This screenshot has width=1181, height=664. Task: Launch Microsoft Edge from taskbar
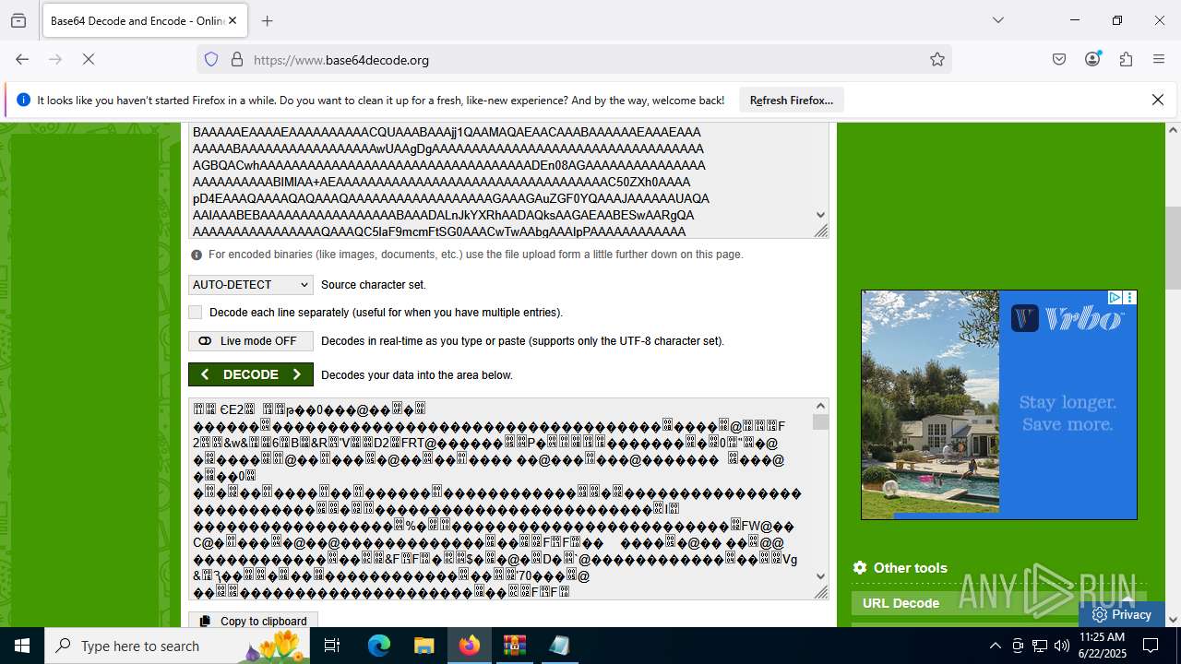point(379,646)
